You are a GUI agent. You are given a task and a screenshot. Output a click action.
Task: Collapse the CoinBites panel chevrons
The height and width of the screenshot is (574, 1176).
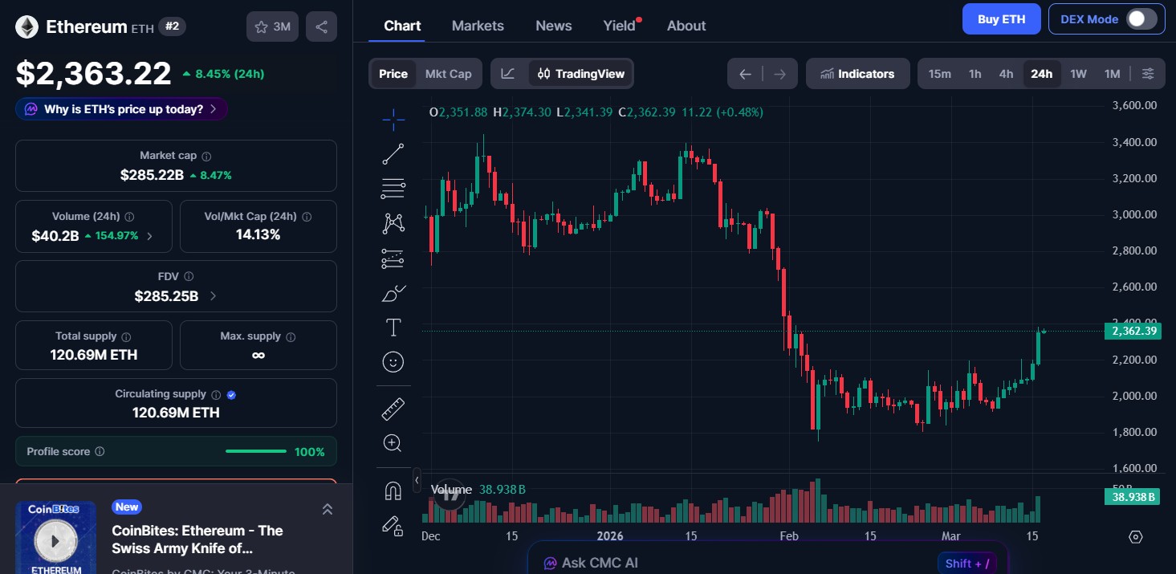tap(327, 509)
